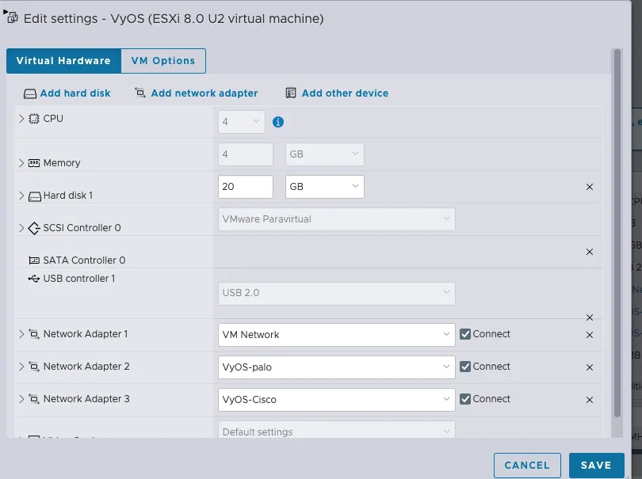Click the hard disk size input showing 20
This screenshot has height=479, width=642.
244,186
